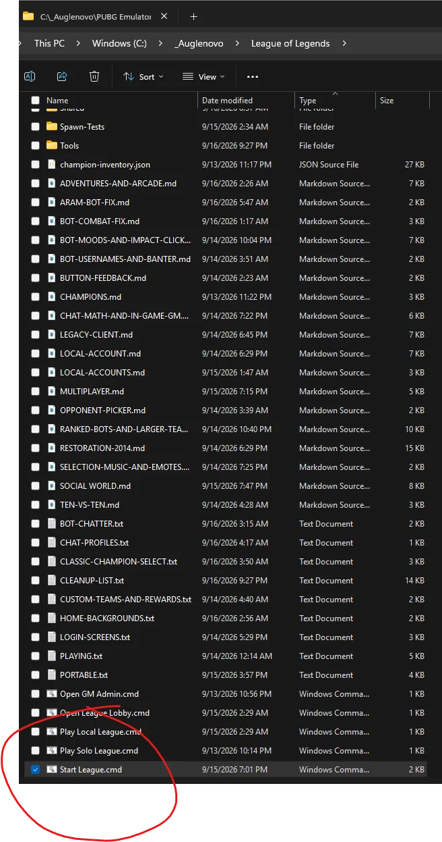
Task: Open the View dropdown
Action: 203,77
